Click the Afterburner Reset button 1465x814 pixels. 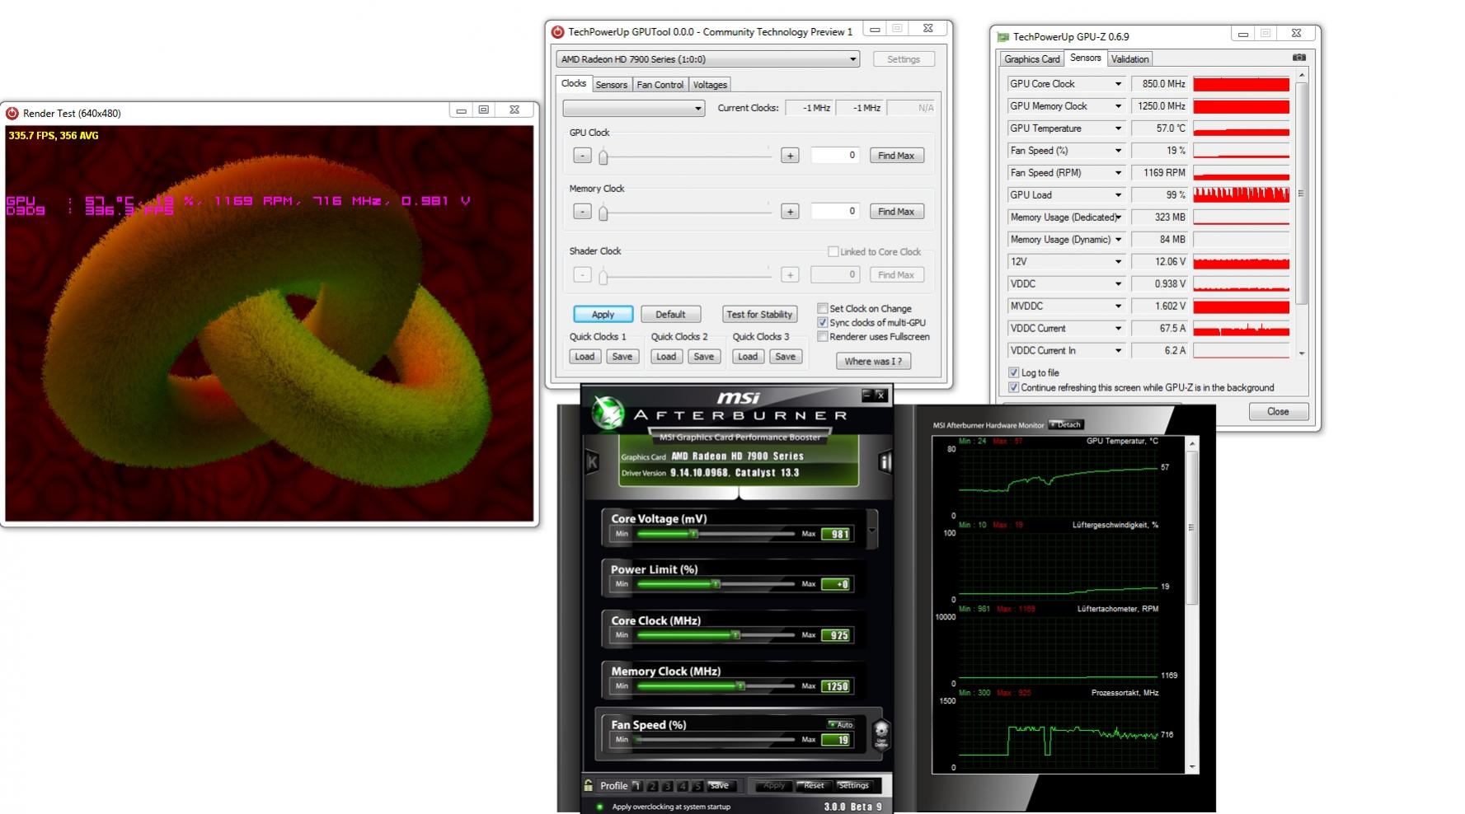point(815,786)
